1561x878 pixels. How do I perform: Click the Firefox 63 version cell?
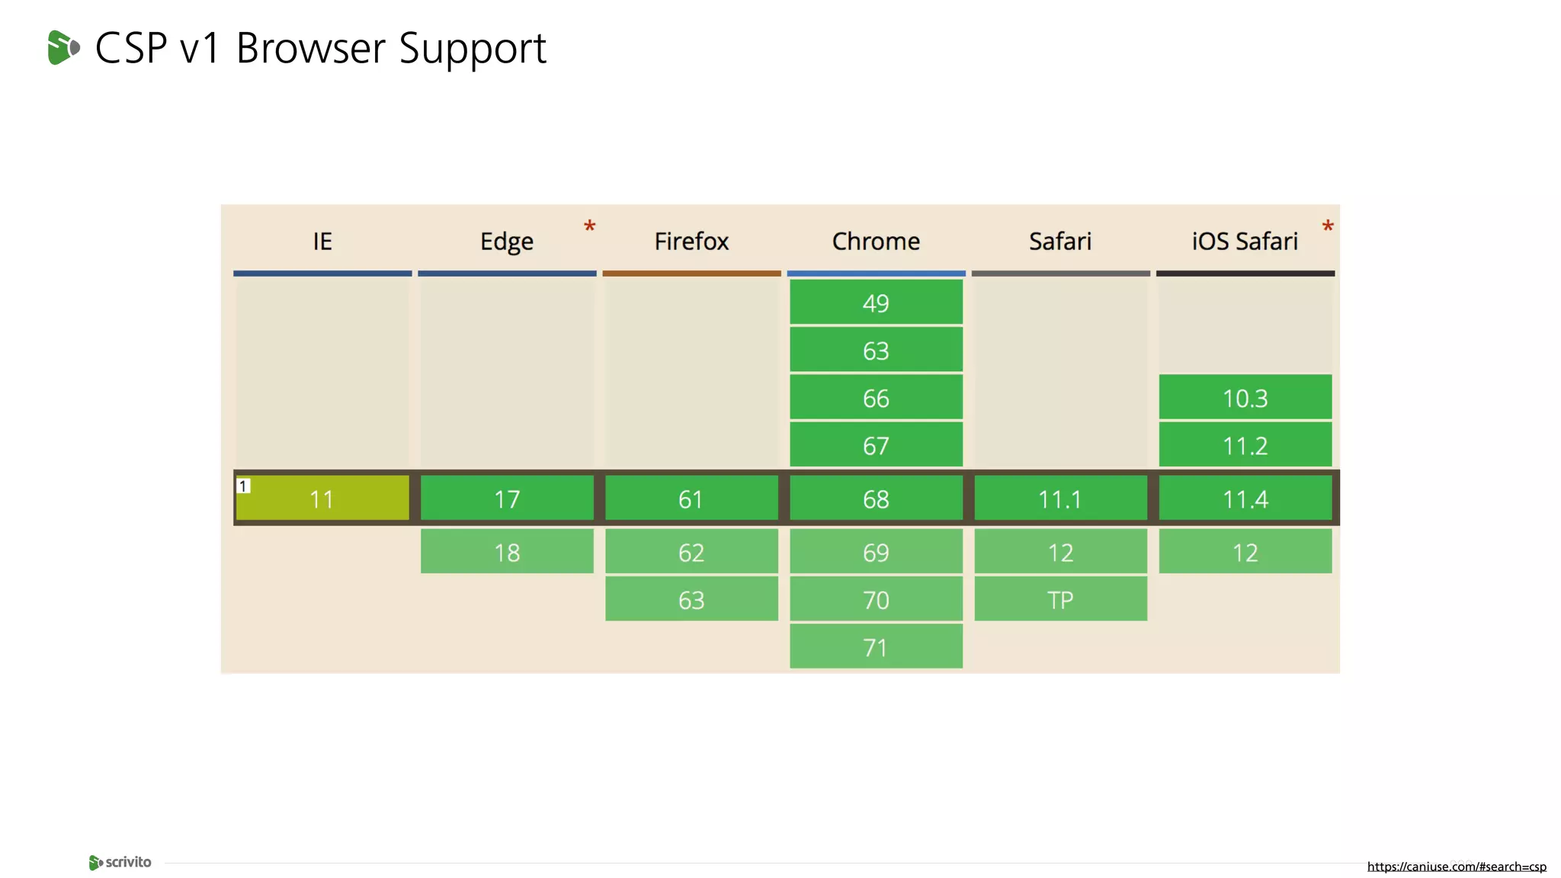click(x=691, y=600)
